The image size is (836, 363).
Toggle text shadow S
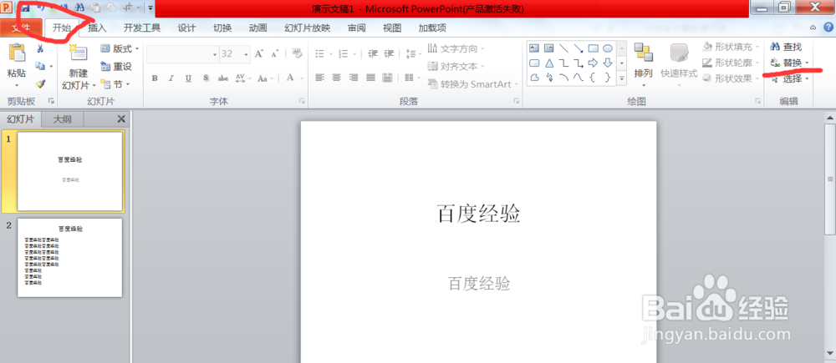click(206, 78)
